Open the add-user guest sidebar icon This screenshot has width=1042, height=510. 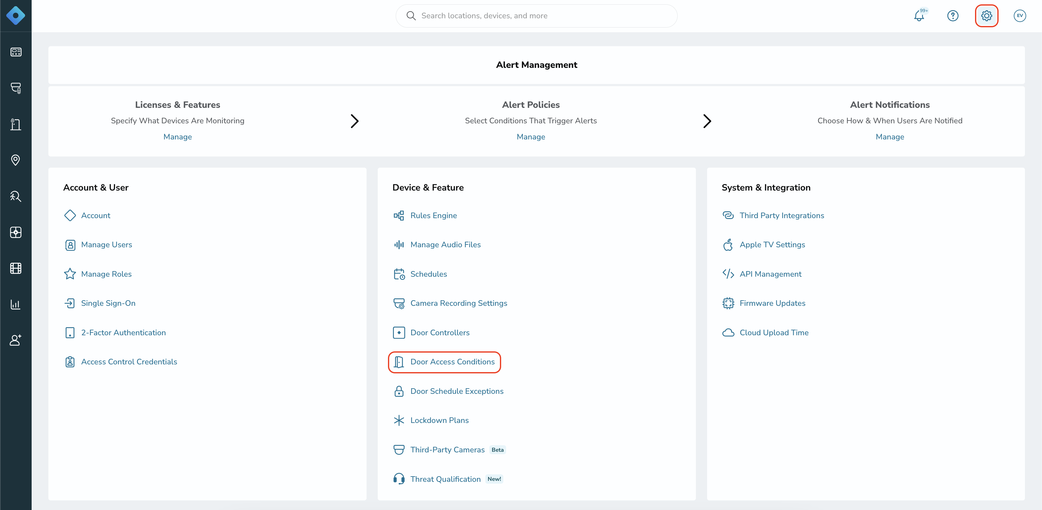pos(16,340)
